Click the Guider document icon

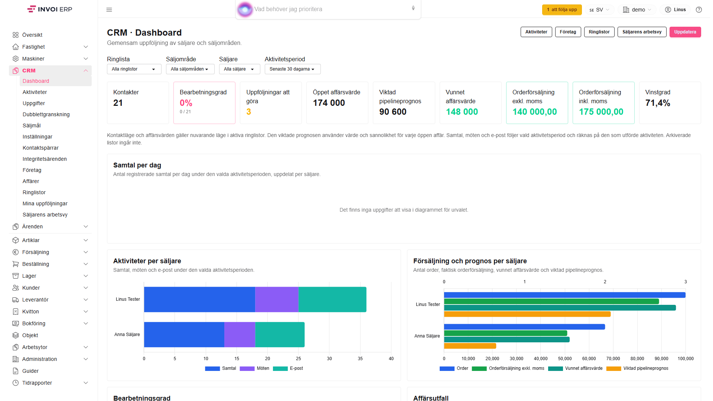(x=16, y=371)
